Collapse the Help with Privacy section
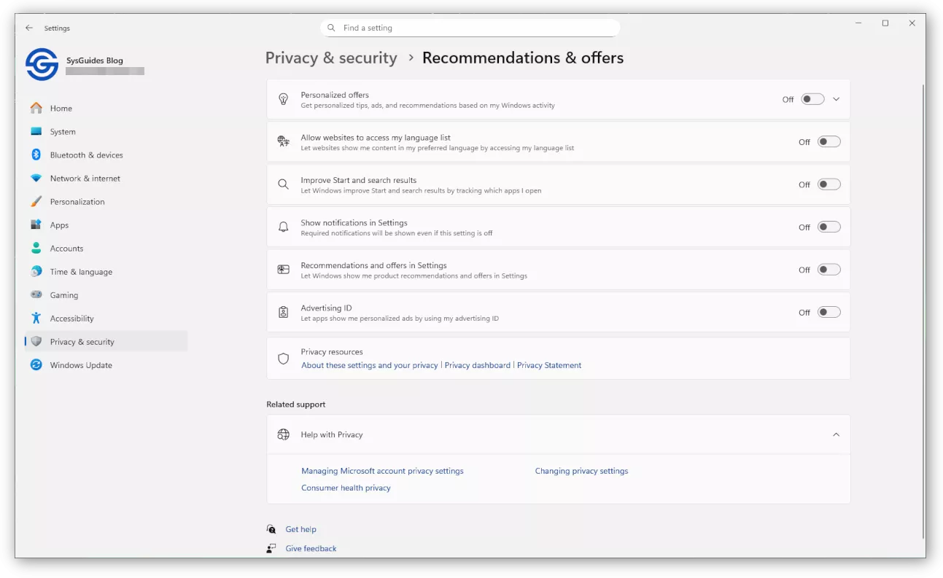Screen dimensions: 943x578 pos(837,434)
